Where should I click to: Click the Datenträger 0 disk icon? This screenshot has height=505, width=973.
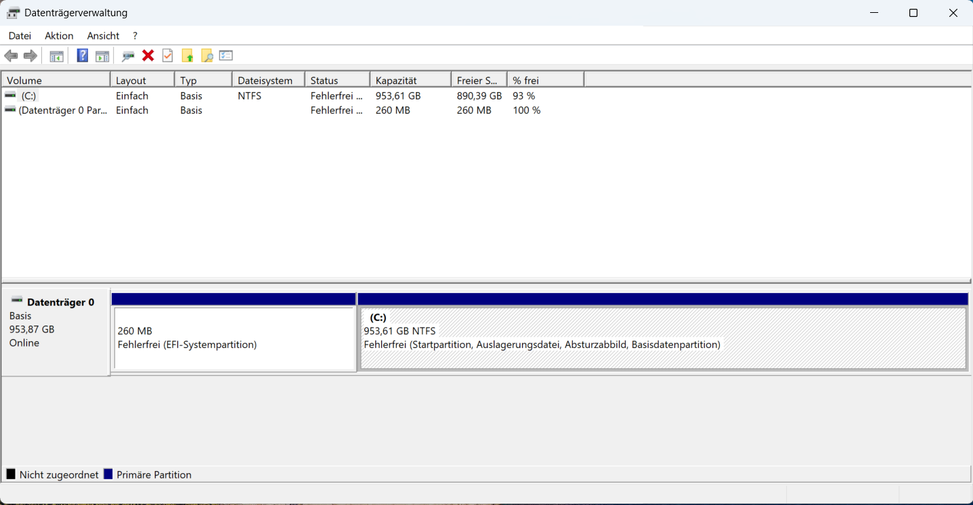(x=15, y=301)
